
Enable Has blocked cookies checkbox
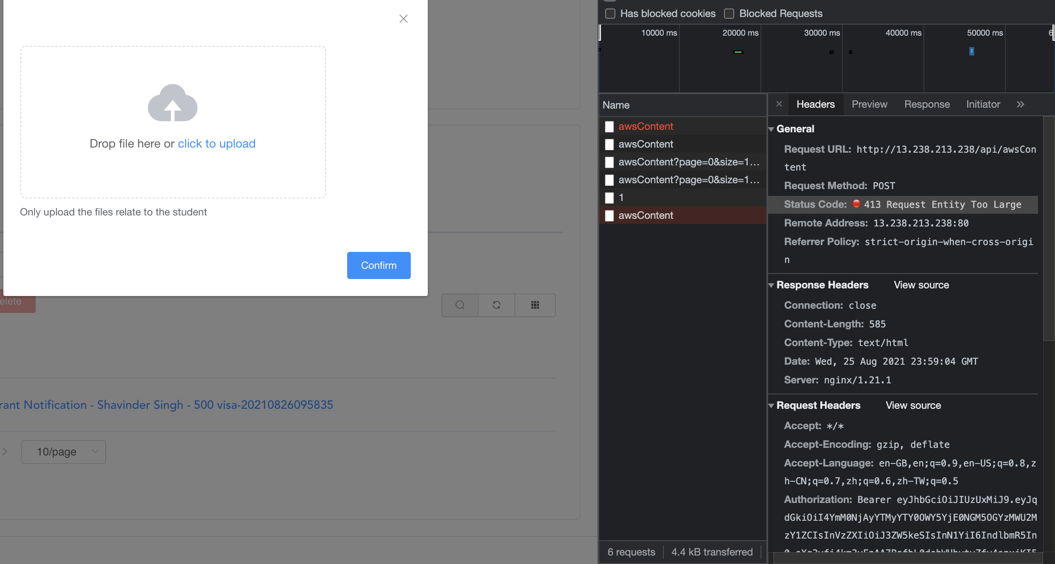[610, 14]
